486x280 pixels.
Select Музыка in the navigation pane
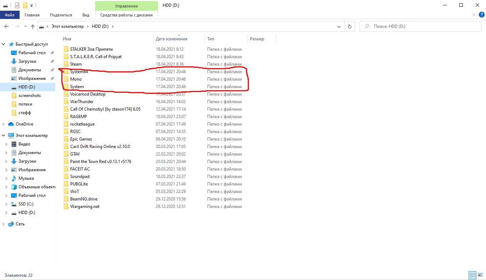pos(26,178)
